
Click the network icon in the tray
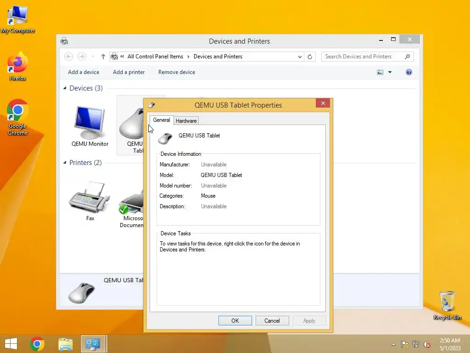pos(416,344)
